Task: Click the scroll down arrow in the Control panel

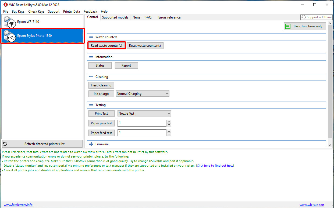Action: point(330,145)
